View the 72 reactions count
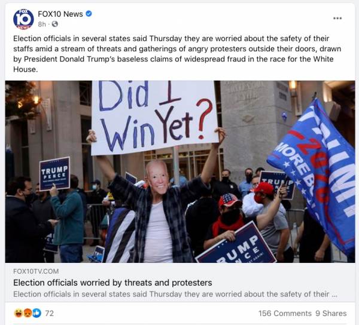This screenshot has height=325, width=359. 49,313
